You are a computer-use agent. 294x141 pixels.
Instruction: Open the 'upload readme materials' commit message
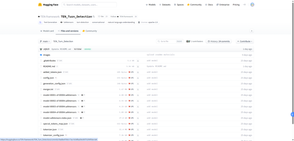[x=161, y=55]
